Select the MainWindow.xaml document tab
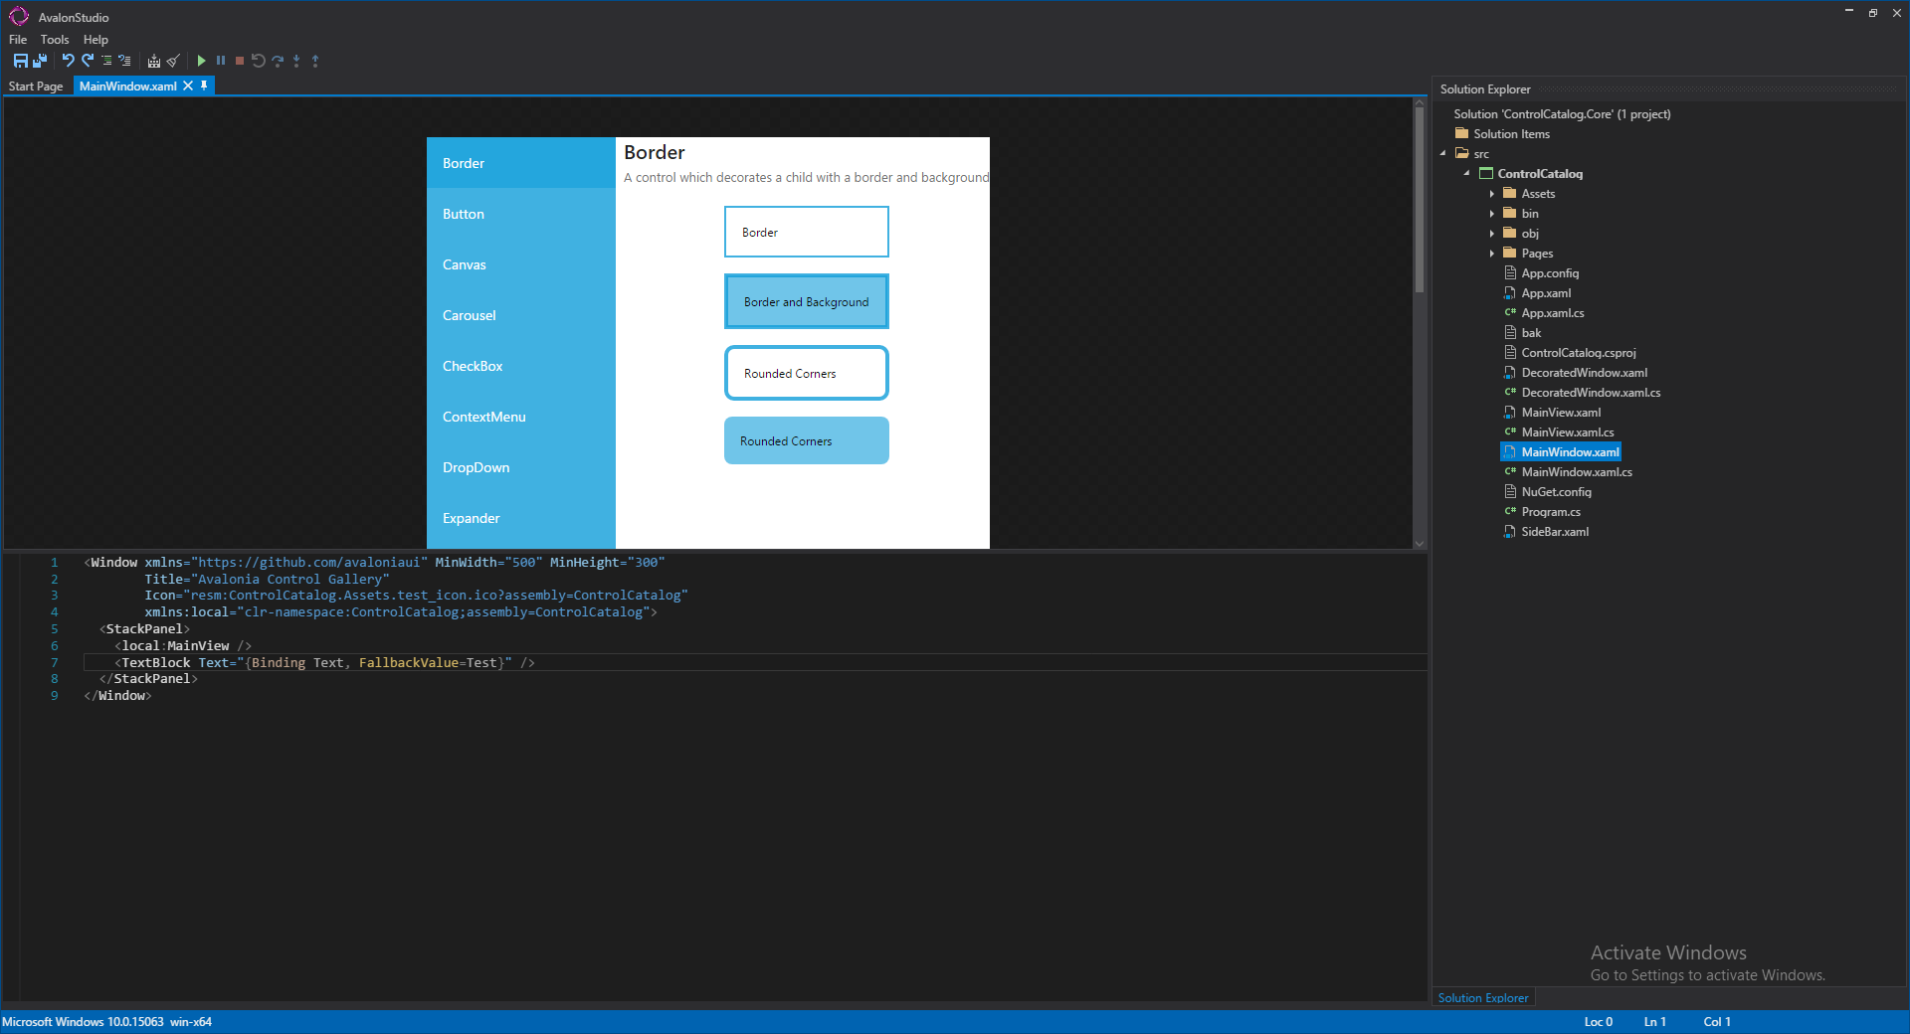 [128, 86]
